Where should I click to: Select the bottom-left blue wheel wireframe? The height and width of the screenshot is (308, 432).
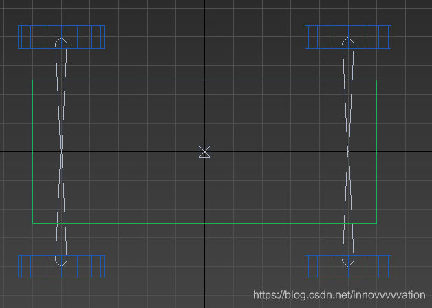pos(61,267)
